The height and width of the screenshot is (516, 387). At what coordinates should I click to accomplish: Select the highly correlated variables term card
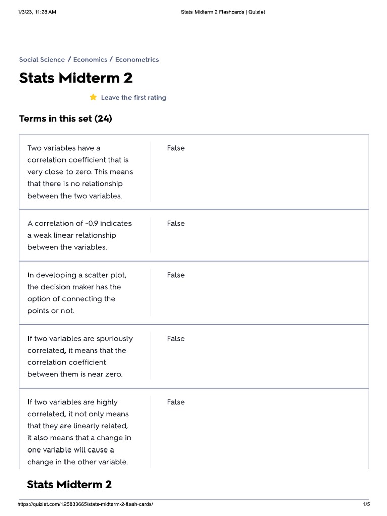coord(79,432)
